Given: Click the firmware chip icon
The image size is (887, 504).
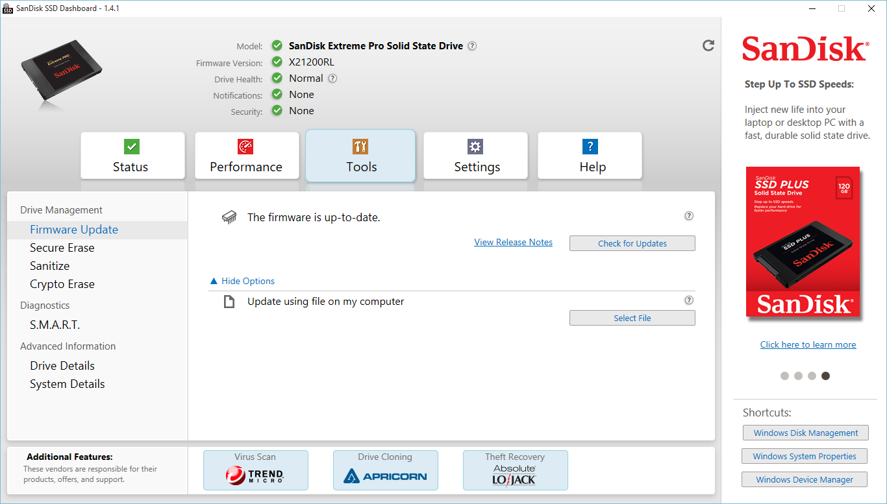Looking at the screenshot, I should click(x=229, y=217).
